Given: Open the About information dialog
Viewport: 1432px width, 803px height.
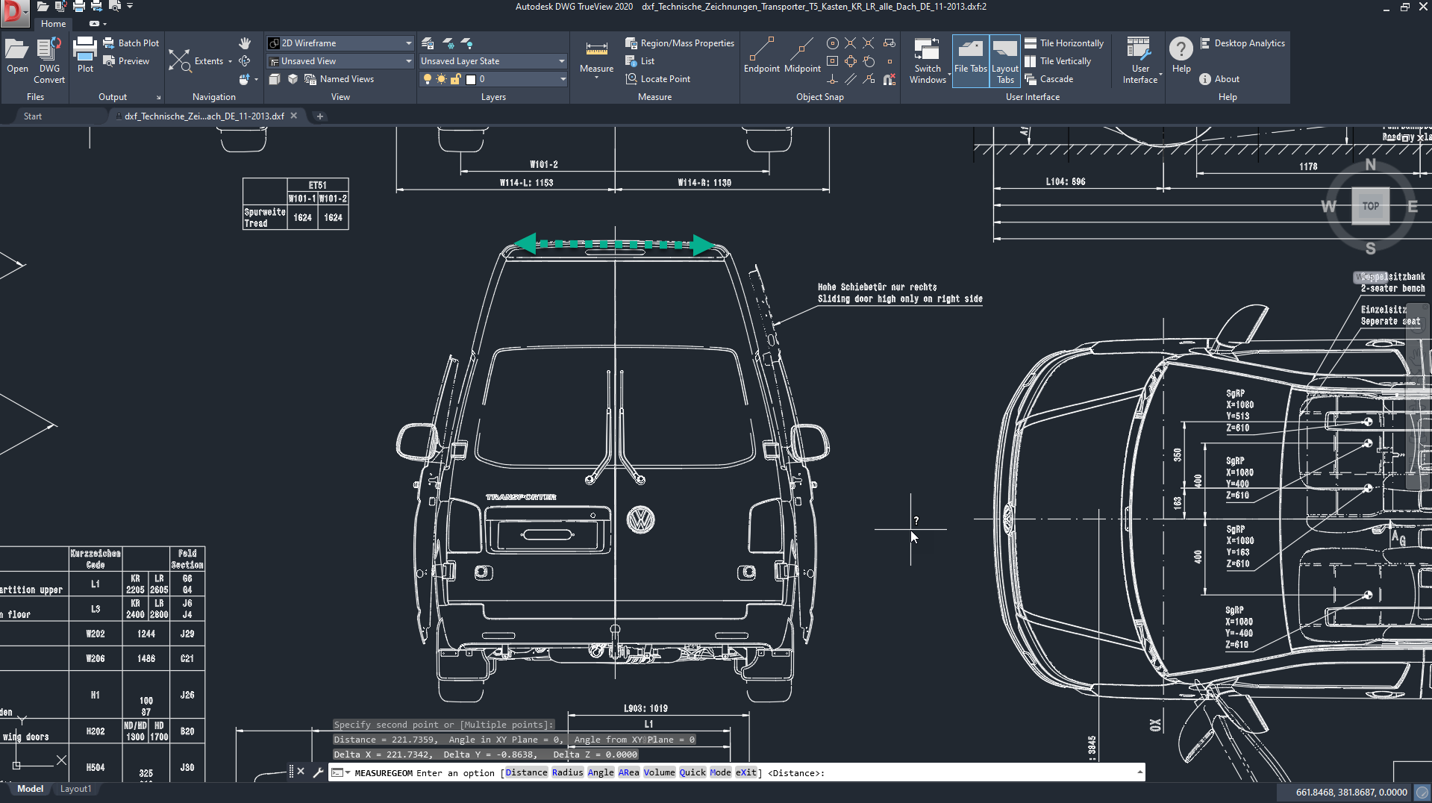Looking at the screenshot, I should click(x=1219, y=79).
